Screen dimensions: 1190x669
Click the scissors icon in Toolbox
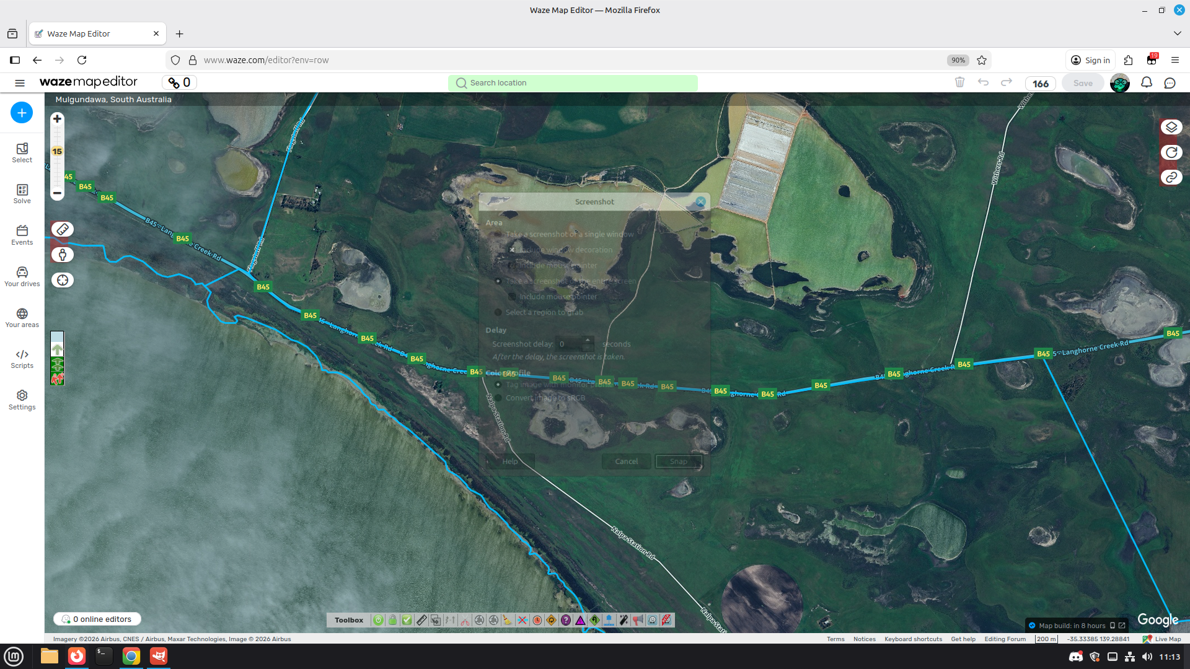(x=465, y=620)
